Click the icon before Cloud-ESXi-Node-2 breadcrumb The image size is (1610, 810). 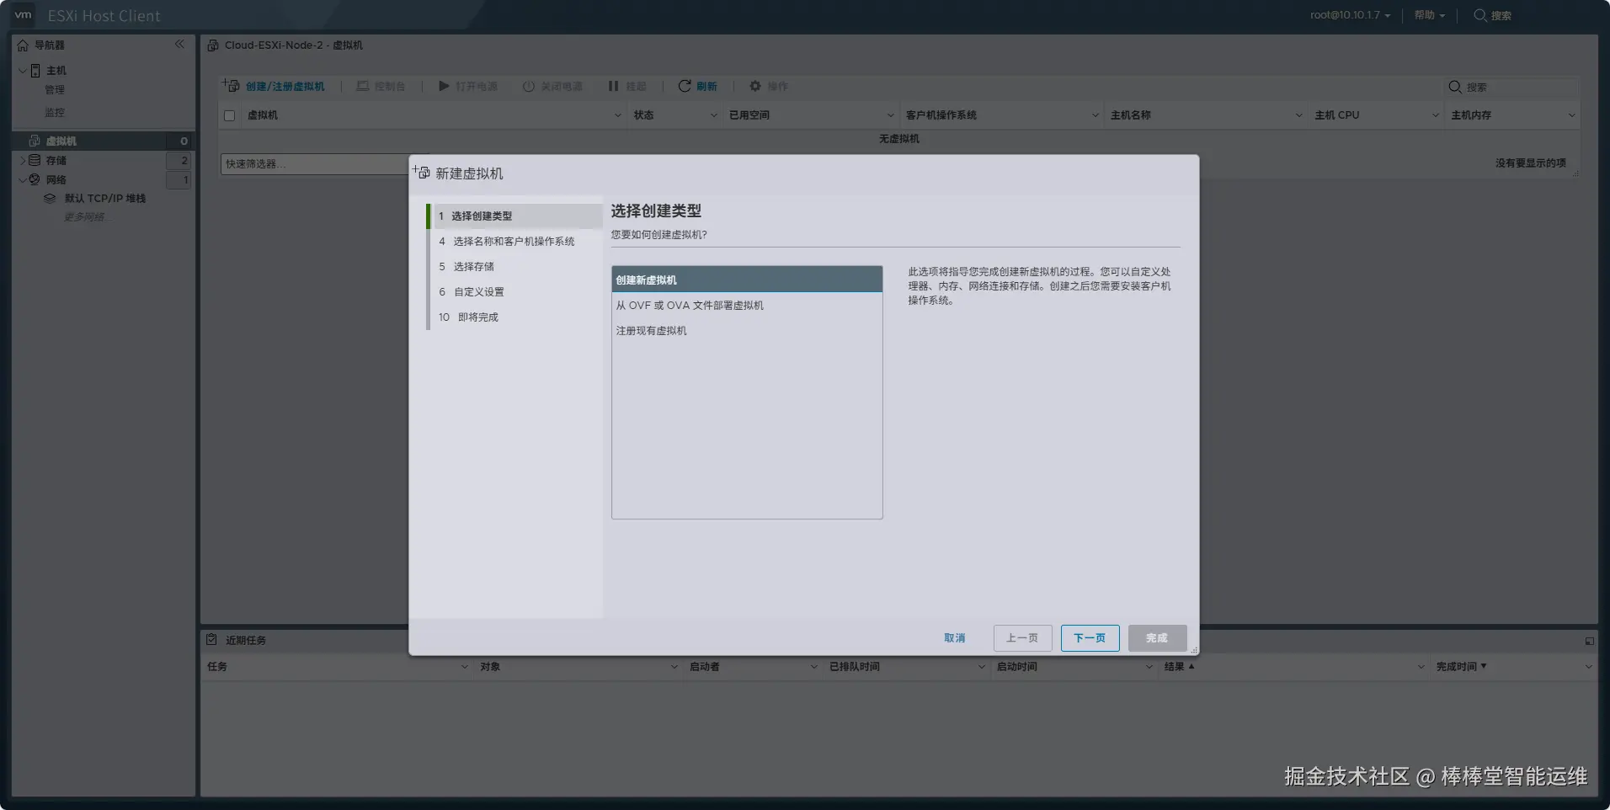(x=213, y=45)
